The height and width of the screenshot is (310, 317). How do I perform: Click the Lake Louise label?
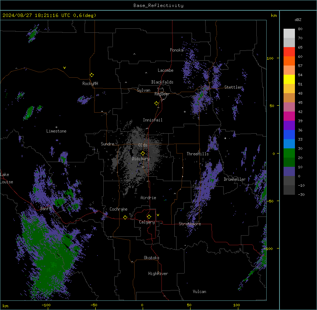pyautogui.click(x=7, y=178)
